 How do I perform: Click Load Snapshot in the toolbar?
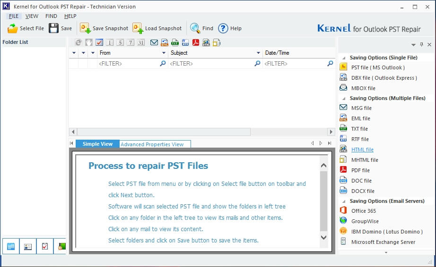pos(157,28)
